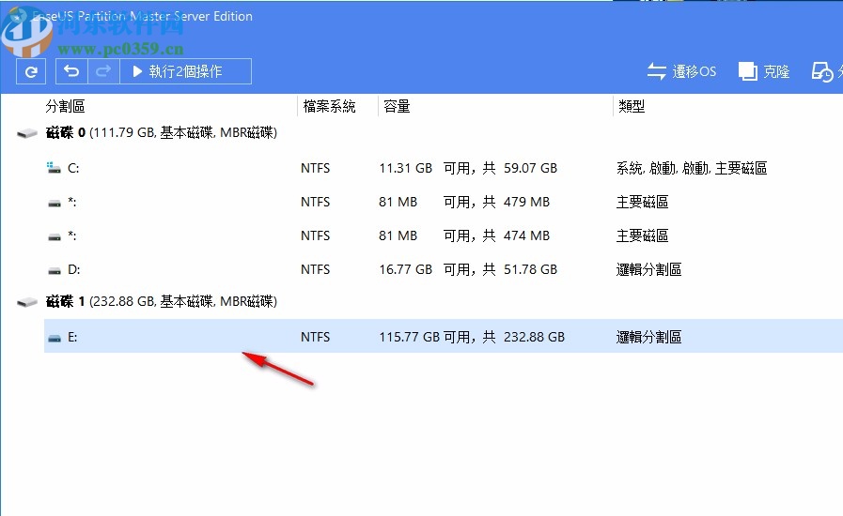The height and width of the screenshot is (516, 843).
Task: Click the NTFS cell in the E: row
Action: pyautogui.click(x=315, y=337)
